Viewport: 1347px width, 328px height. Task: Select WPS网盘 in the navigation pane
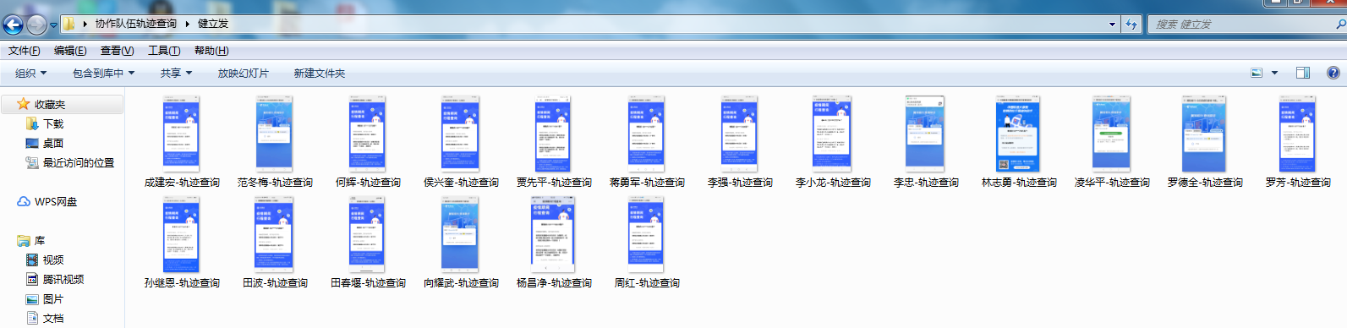pos(56,202)
